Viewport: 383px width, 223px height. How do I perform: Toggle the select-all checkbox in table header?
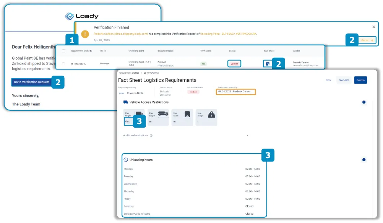point(63,51)
